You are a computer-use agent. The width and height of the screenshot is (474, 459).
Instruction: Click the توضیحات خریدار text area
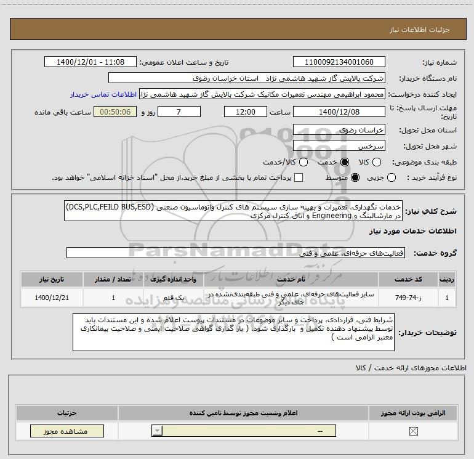click(x=233, y=332)
